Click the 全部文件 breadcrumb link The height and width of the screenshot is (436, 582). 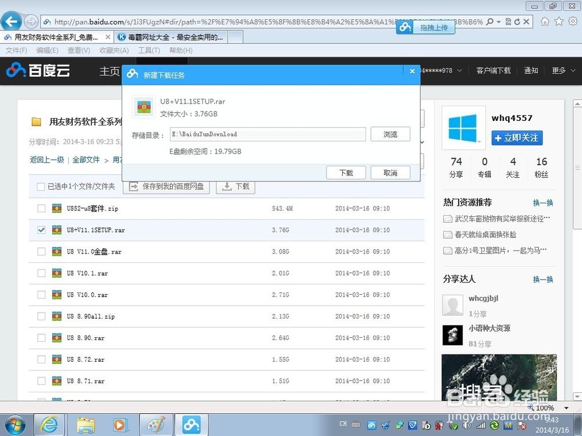click(86, 160)
